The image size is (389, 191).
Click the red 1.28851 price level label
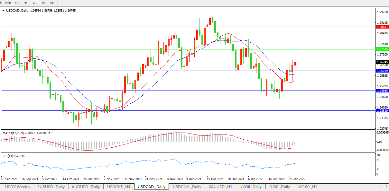[x=382, y=27]
